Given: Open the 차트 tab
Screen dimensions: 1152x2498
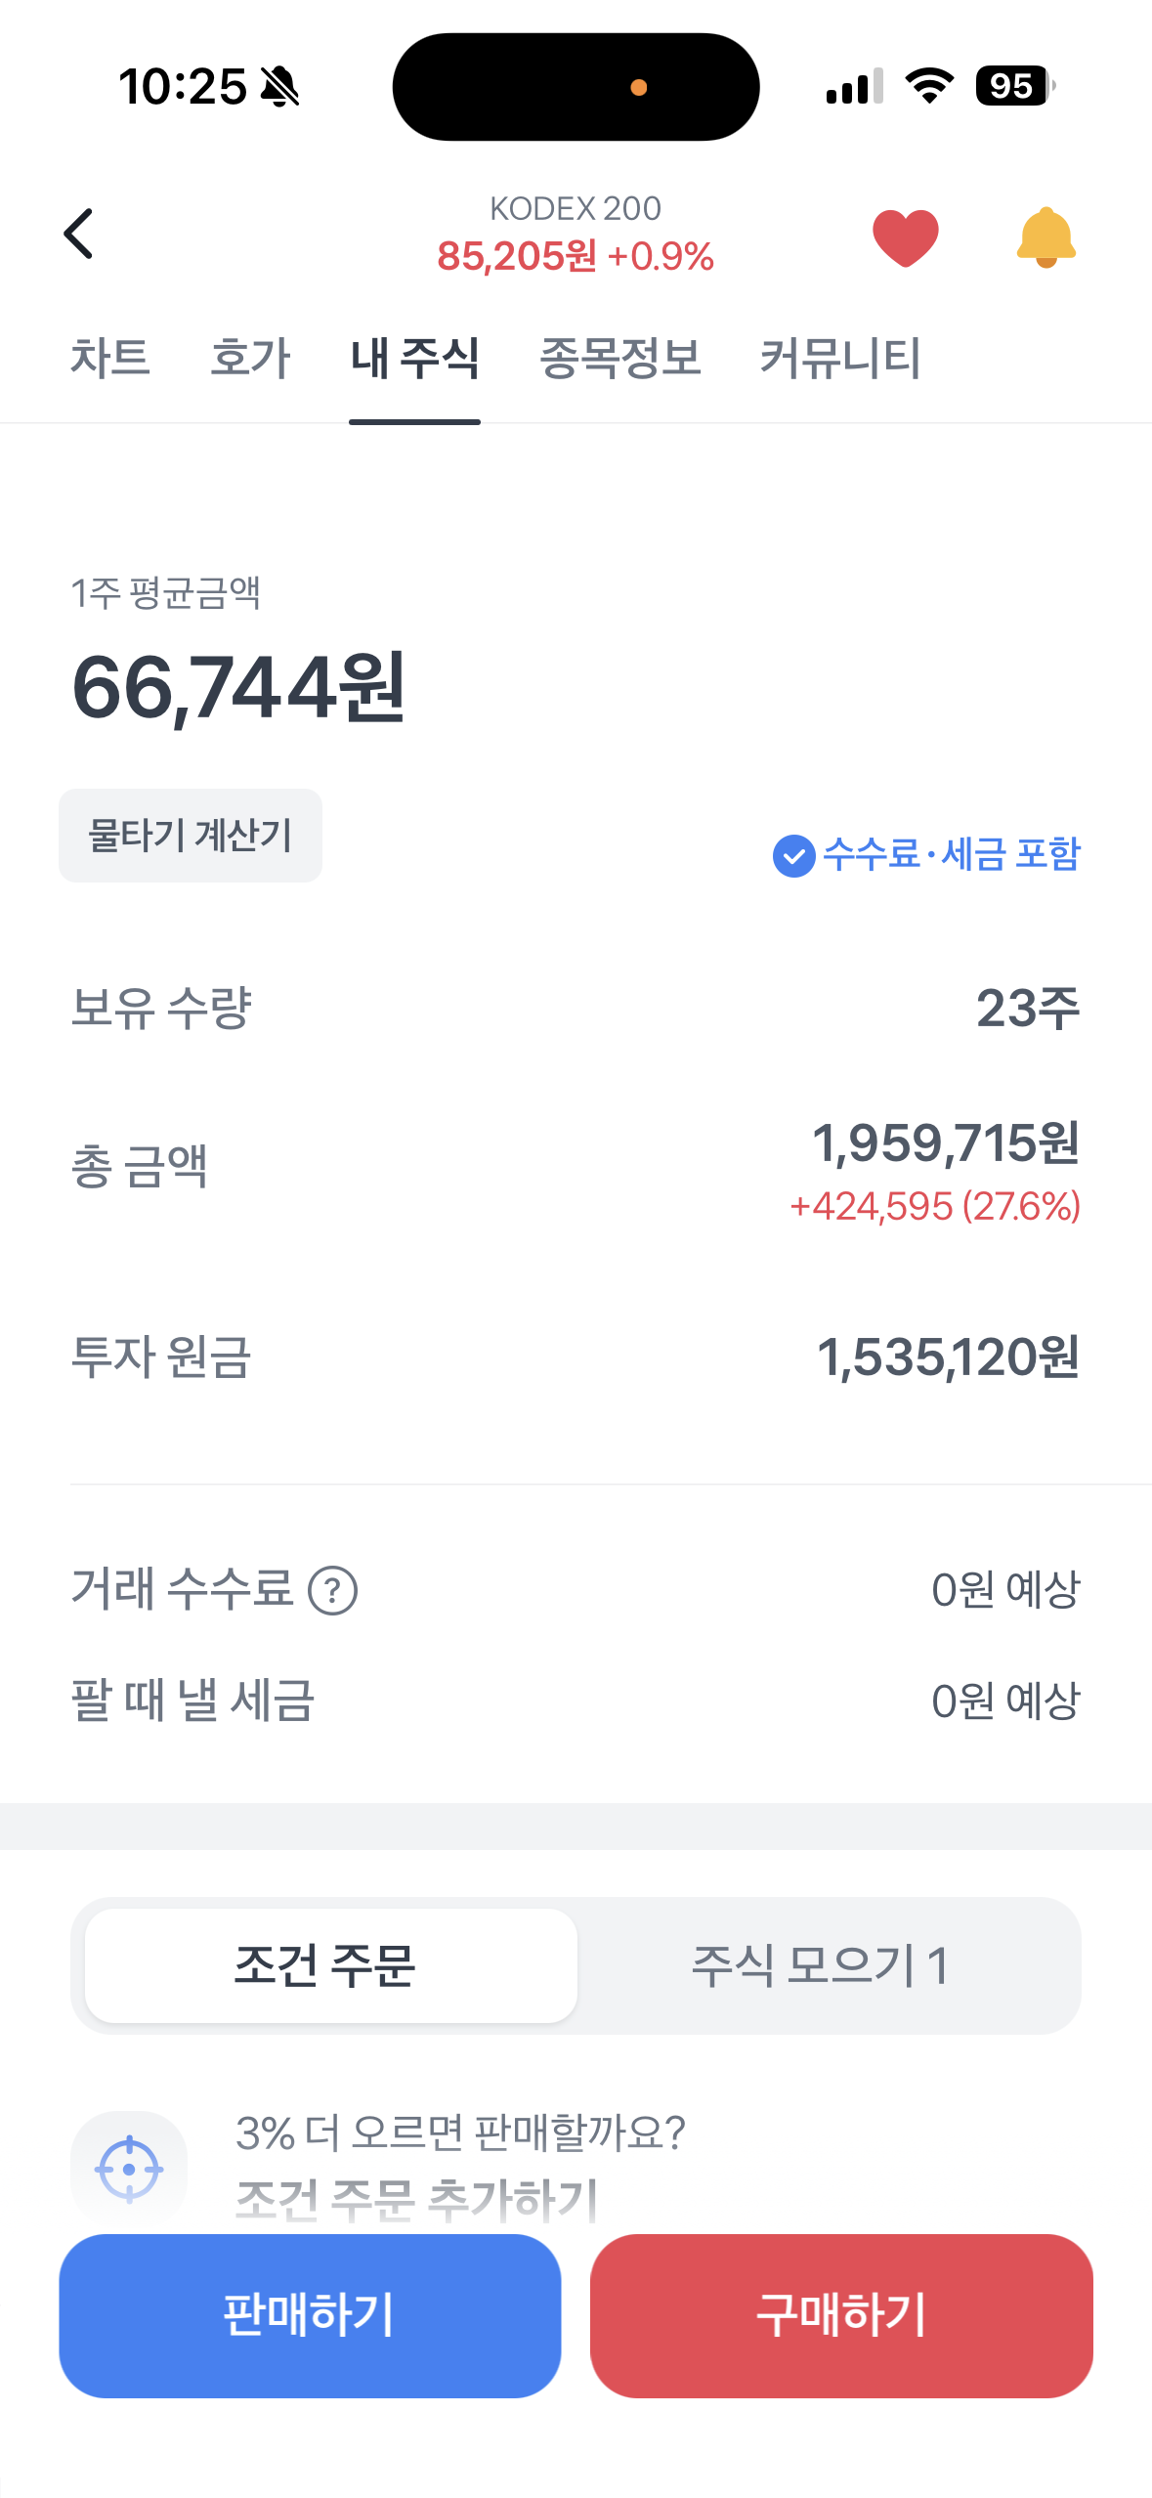Looking at the screenshot, I should coord(109,358).
